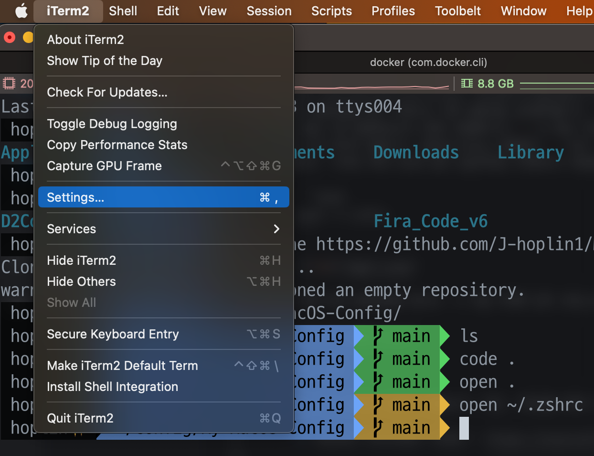
Task: Toggle Secure Keyboard Entry
Action: coord(164,334)
